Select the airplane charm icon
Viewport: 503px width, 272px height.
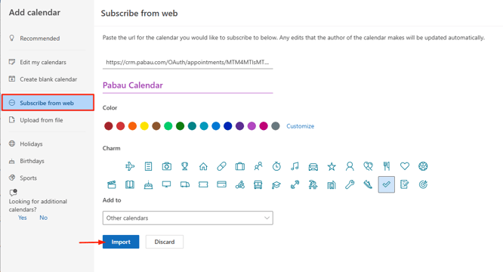pyautogui.click(x=130, y=166)
